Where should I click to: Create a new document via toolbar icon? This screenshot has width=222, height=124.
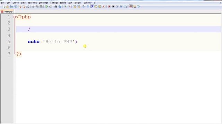tap(4, 7)
